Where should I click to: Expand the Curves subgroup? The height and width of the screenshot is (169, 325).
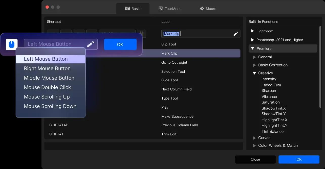254,138
